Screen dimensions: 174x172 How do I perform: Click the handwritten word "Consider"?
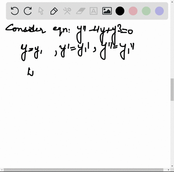25,29
